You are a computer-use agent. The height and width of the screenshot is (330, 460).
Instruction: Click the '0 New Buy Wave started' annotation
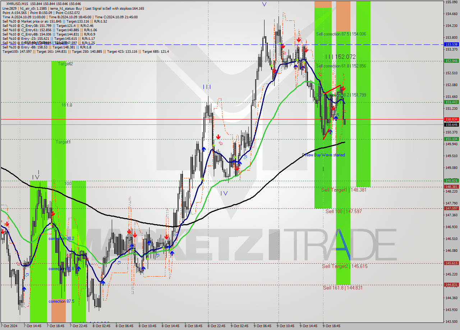(323, 155)
